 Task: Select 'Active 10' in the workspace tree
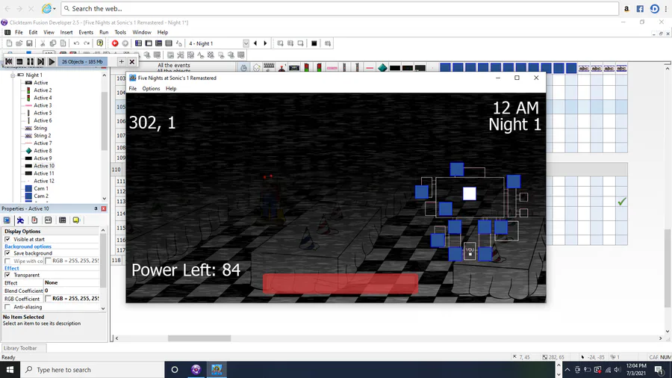44,166
